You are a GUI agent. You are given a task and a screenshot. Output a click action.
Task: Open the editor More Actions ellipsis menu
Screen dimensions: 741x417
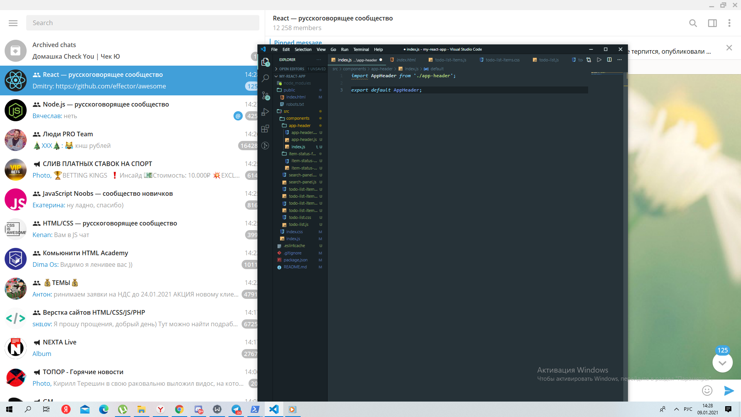click(619, 60)
